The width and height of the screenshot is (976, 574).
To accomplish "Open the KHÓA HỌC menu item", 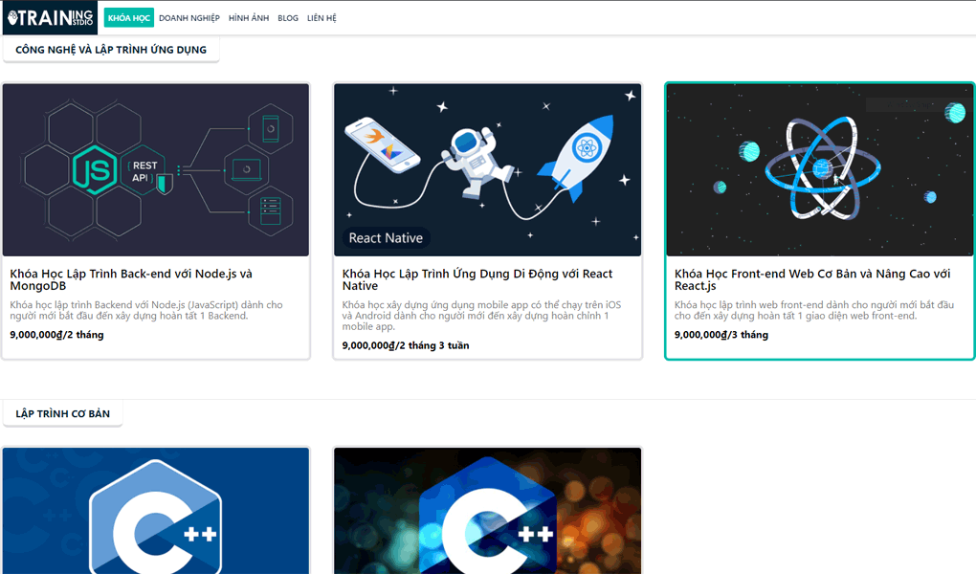I will pyautogui.click(x=129, y=18).
